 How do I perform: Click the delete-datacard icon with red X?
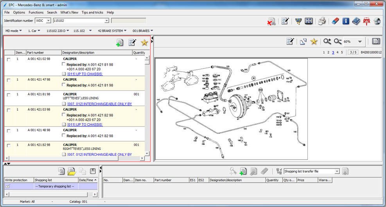click(x=271, y=21)
